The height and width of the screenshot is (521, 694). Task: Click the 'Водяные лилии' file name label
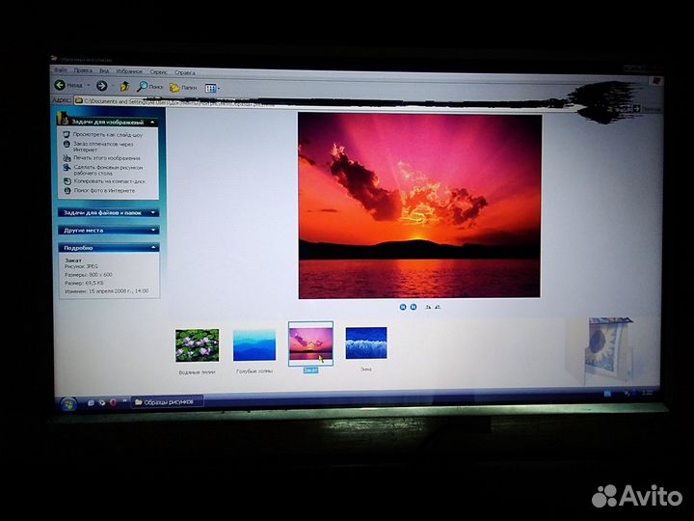[197, 372]
